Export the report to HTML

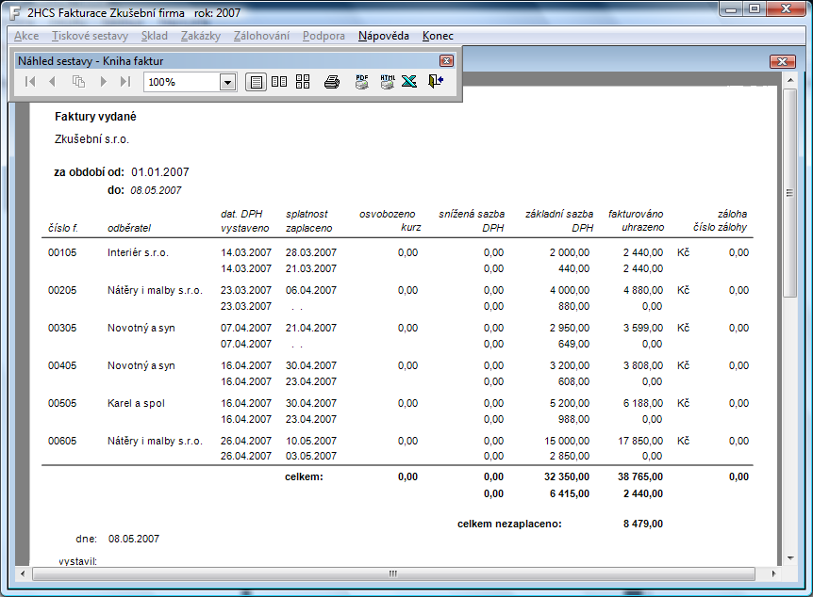(x=386, y=82)
